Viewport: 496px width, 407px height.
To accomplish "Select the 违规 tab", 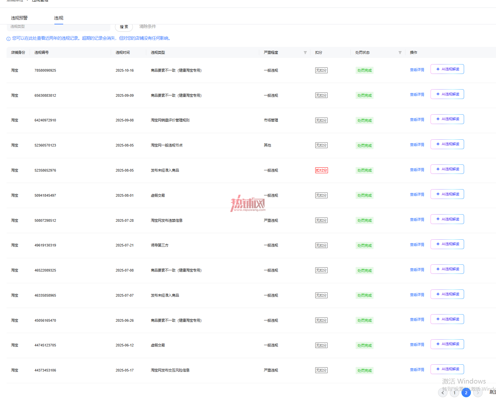I will [59, 18].
